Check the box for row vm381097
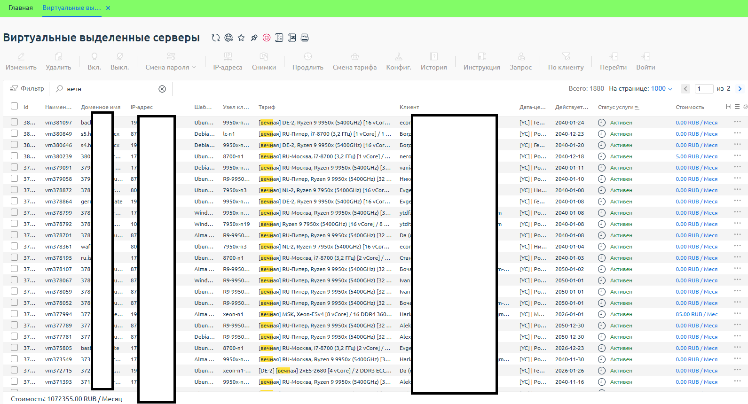This screenshot has height=404, width=748. click(x=14, y=122)
